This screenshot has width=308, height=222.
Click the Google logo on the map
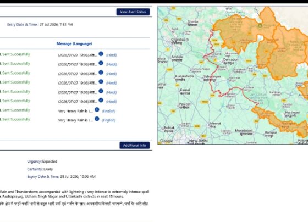click(166, 141)
